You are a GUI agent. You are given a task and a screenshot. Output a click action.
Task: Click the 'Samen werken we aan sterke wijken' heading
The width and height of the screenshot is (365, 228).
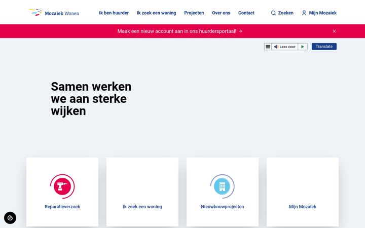pyautogui.click(x=91, y=99)
